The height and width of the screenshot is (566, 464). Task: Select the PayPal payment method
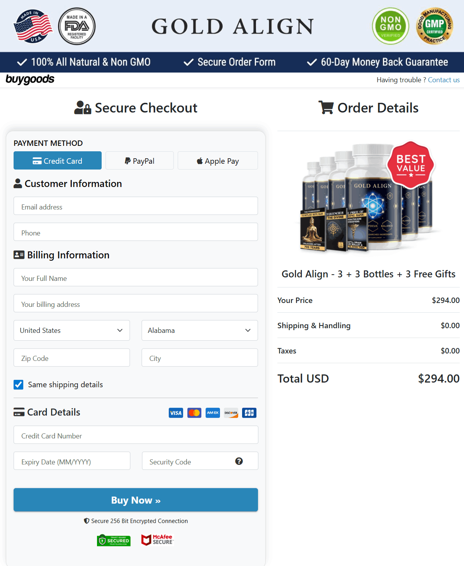[139, 160]
